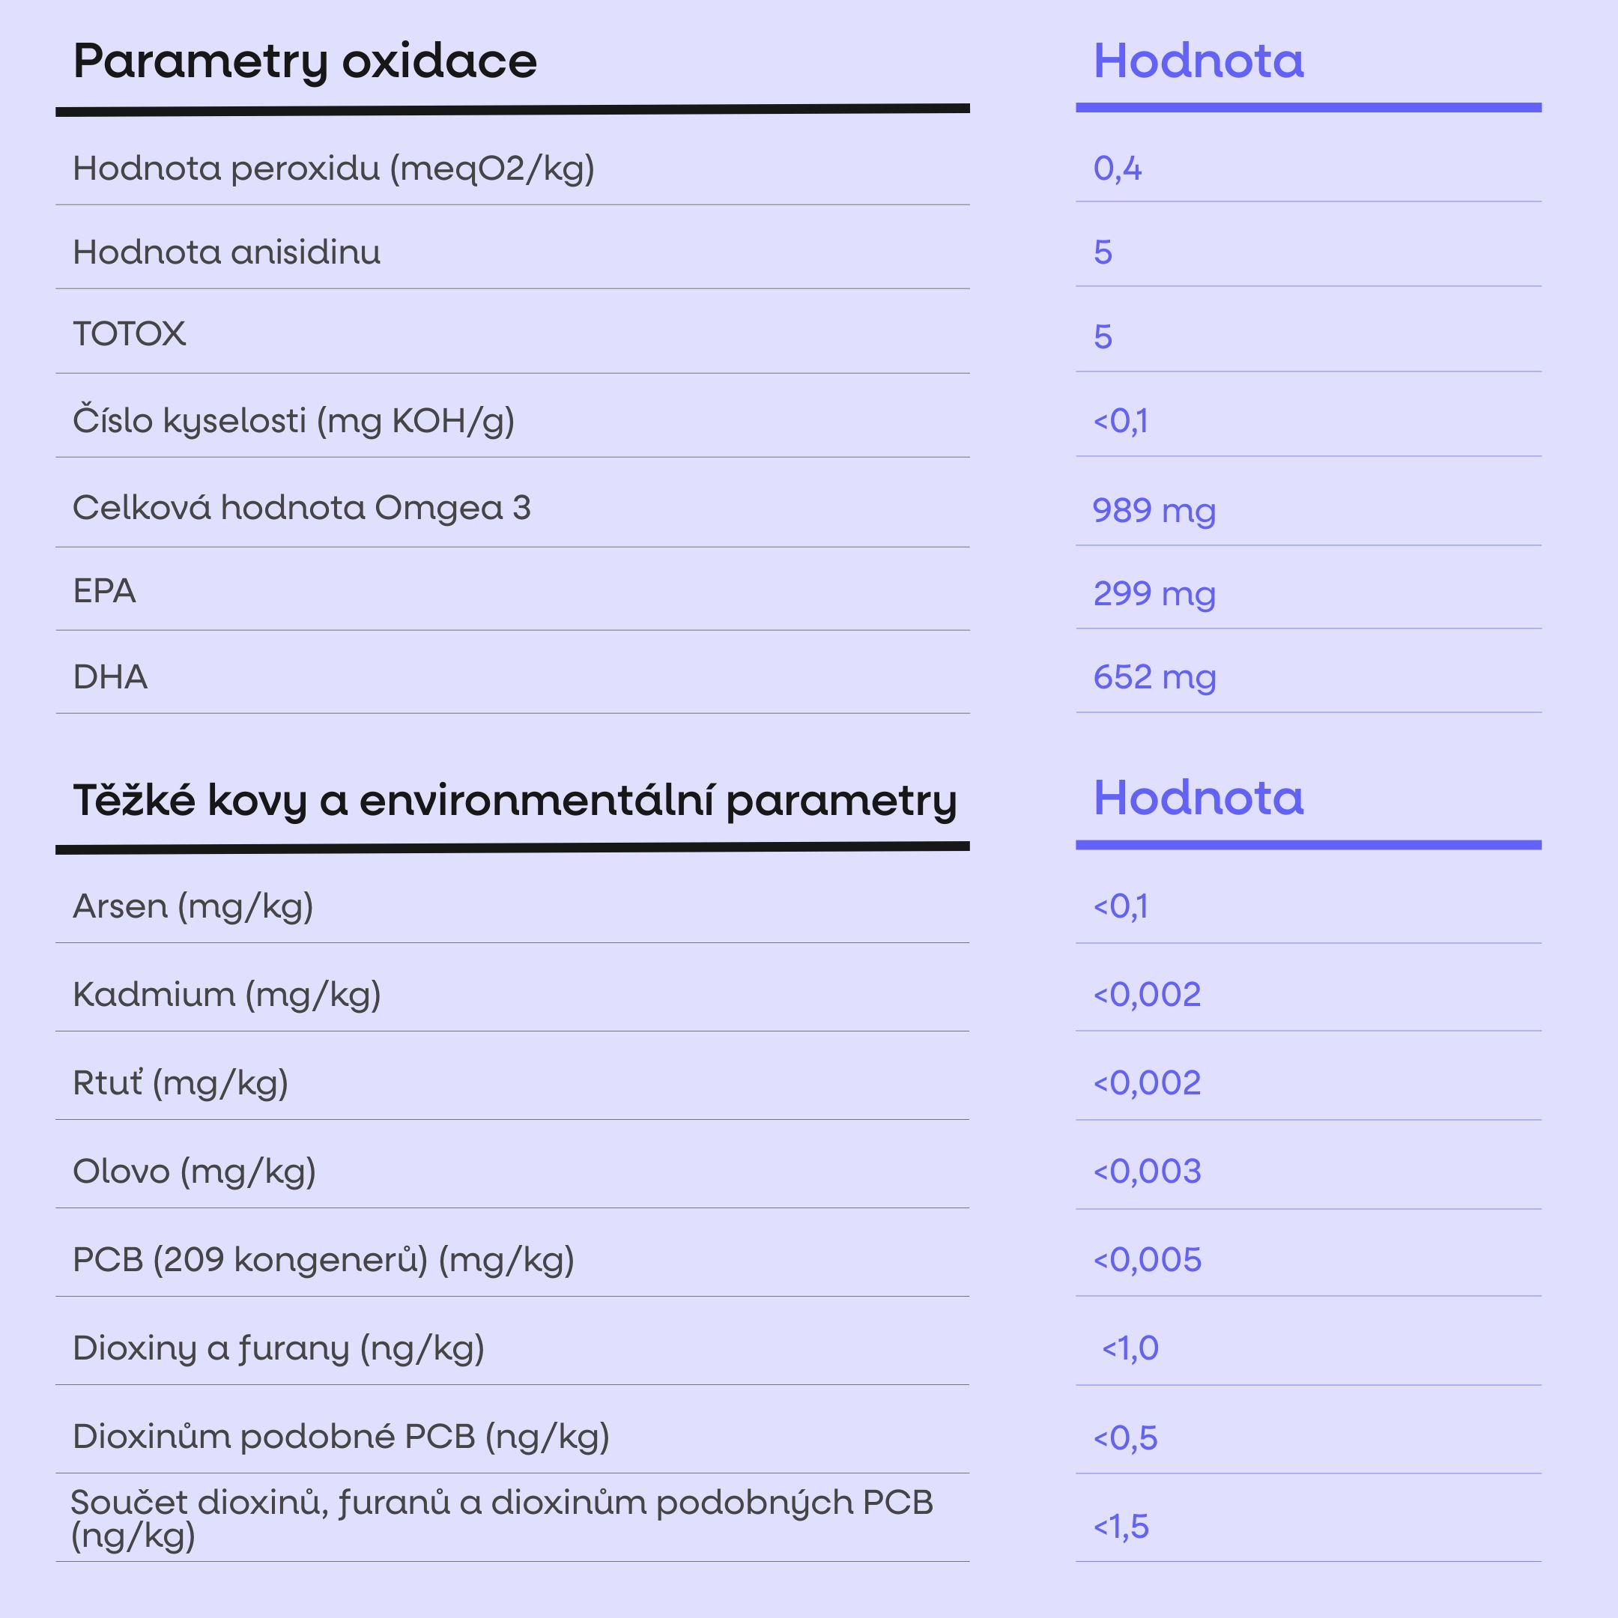The image size is (1618, 1618).
Task: Select 'PCB (209 kongenerů) (mg/kg)' label
Action: [x=324, y=1259]
